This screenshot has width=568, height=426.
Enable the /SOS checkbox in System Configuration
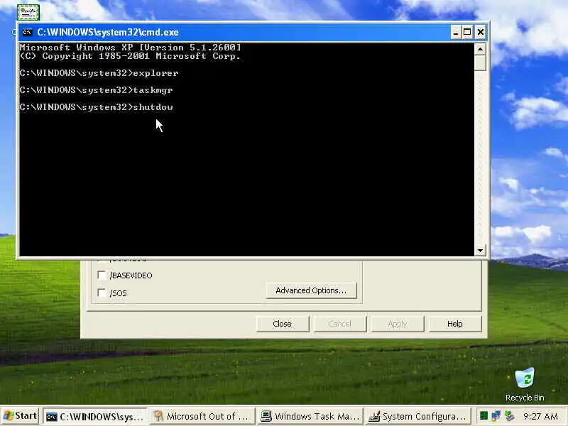(102, 293)
